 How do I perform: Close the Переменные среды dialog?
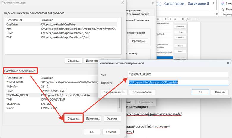(123, 2)
